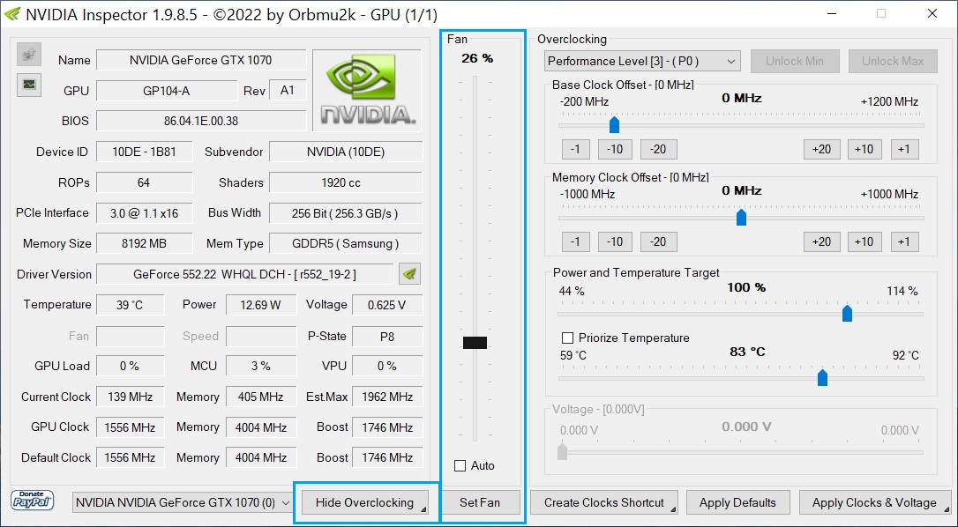Screen dimensions: 958x527
Task: Click the upload screenshot icon beside Name
Action: point(29,55)
